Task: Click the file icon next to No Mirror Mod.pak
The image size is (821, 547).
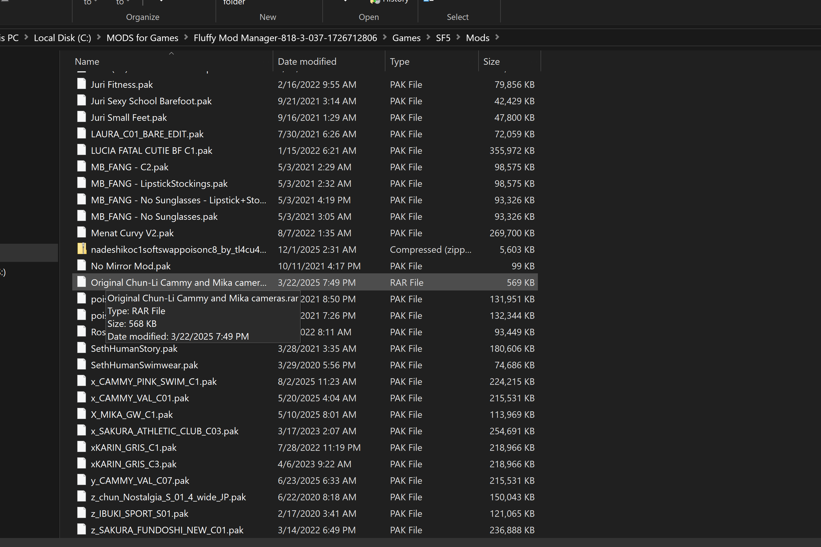Action: pyautogui.click(x=82, y=266)
